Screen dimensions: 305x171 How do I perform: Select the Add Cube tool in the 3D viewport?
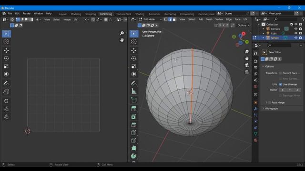[133, 100]
